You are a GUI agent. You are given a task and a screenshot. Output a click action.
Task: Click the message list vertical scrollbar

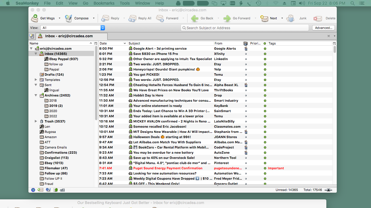(335, 116)
